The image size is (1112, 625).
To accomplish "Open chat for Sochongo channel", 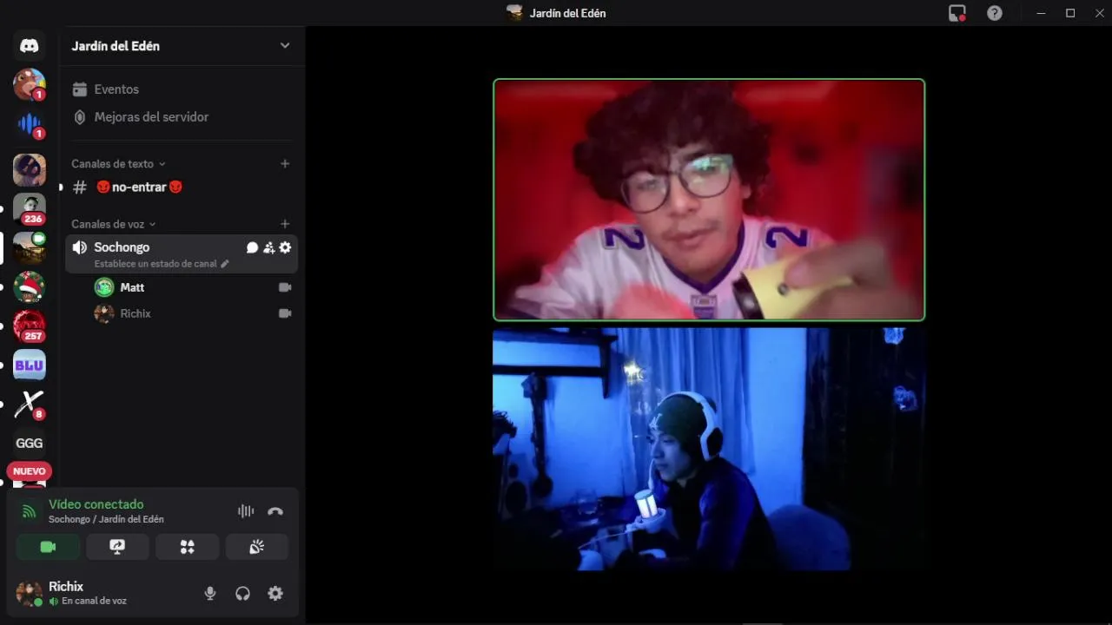I will [x=252, y=247].
